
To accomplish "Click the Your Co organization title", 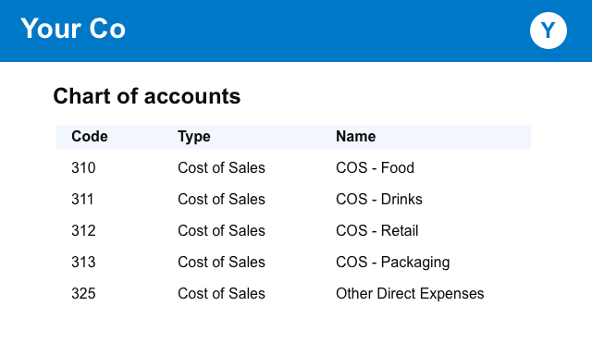I will coord(73,29).
